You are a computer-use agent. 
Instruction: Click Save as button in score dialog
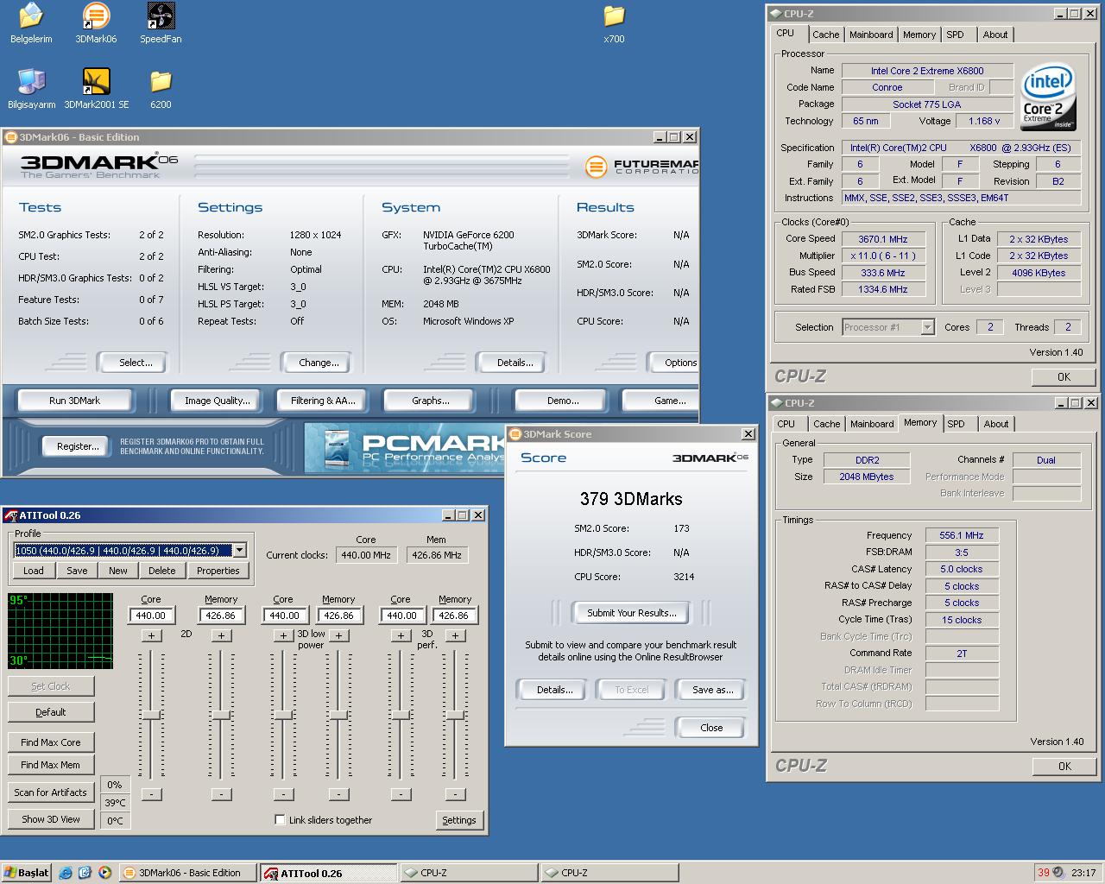coord(712,690)
